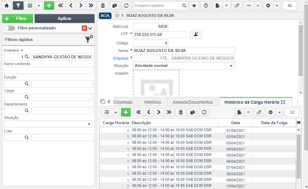
Task: Open Departamento lookup magnifier
Action: coord(27,110)
